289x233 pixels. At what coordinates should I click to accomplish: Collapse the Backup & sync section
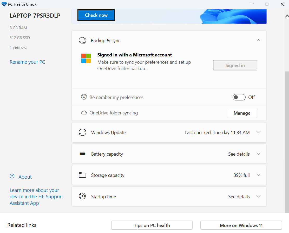point(258,40)
